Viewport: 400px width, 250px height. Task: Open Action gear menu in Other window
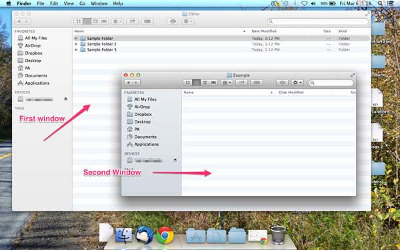pos(188,21)
